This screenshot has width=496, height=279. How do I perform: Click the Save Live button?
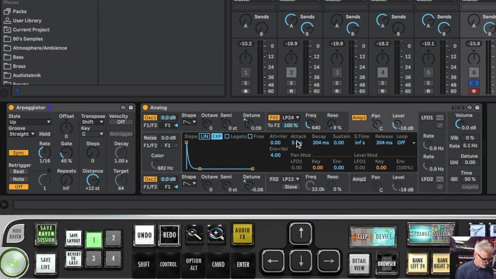pos(45,263)
